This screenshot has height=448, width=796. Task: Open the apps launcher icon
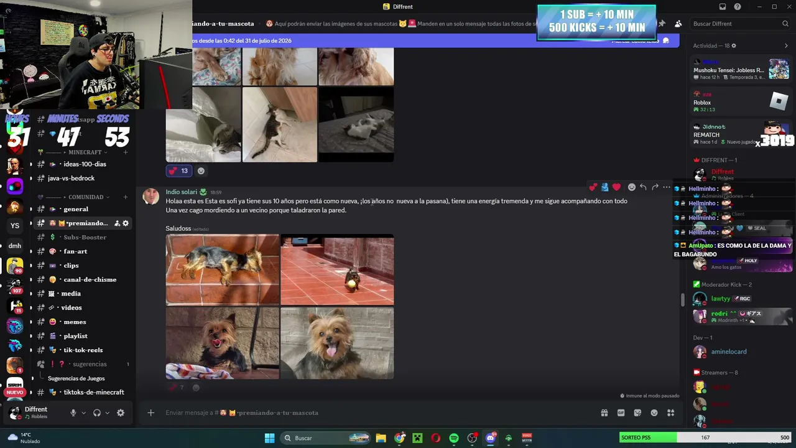coord(670,413)
